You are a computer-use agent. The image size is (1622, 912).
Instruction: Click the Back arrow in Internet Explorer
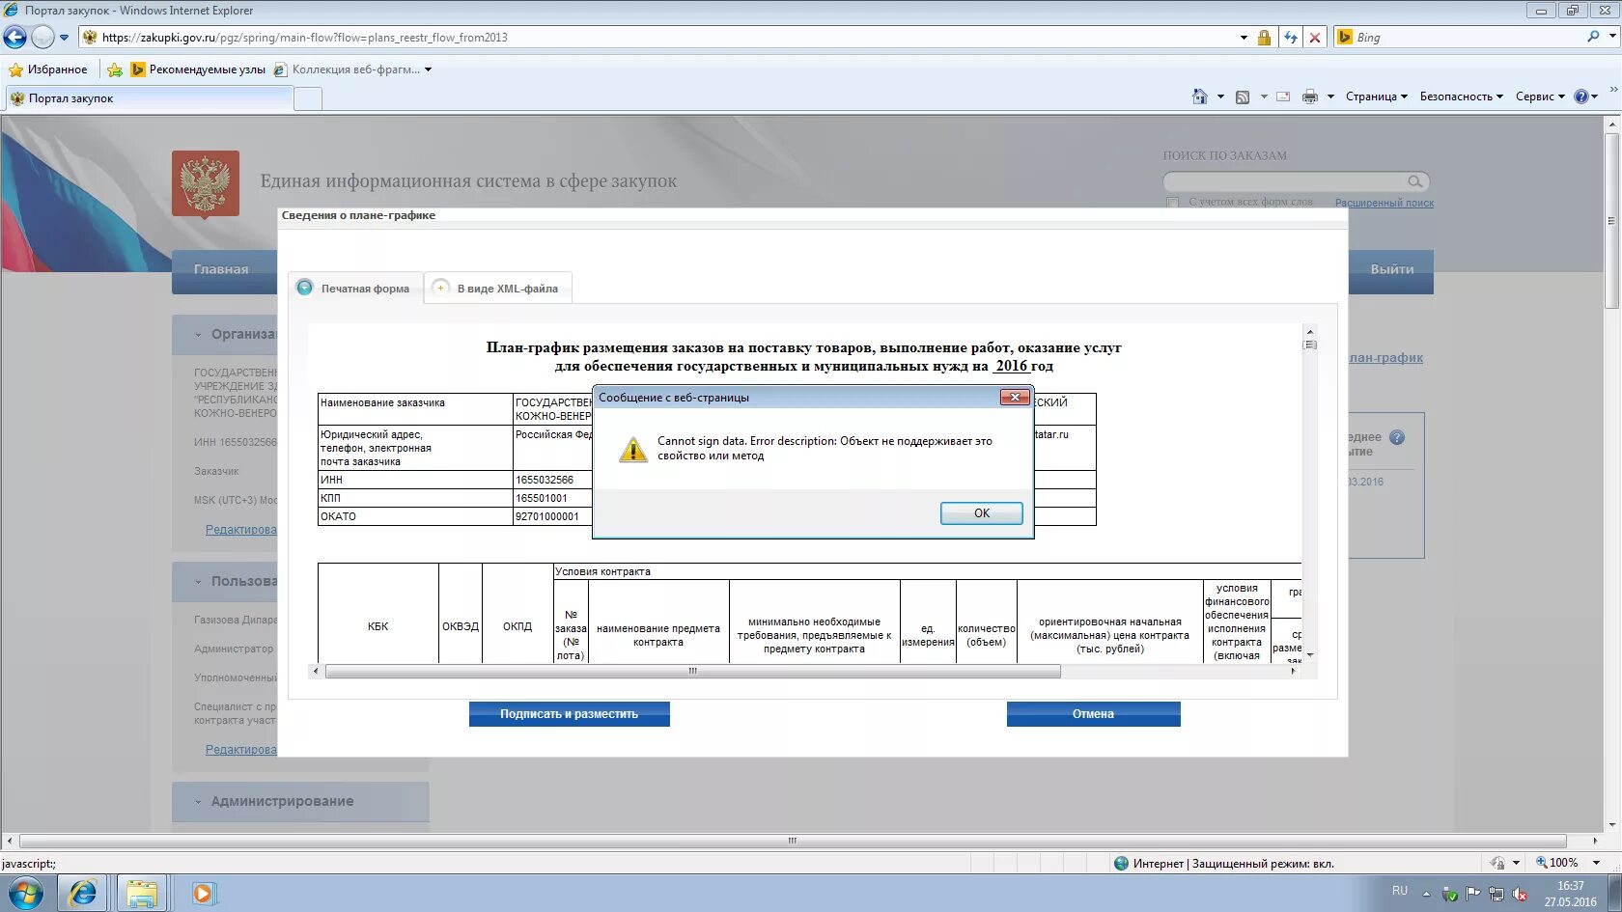pos(15,38)
